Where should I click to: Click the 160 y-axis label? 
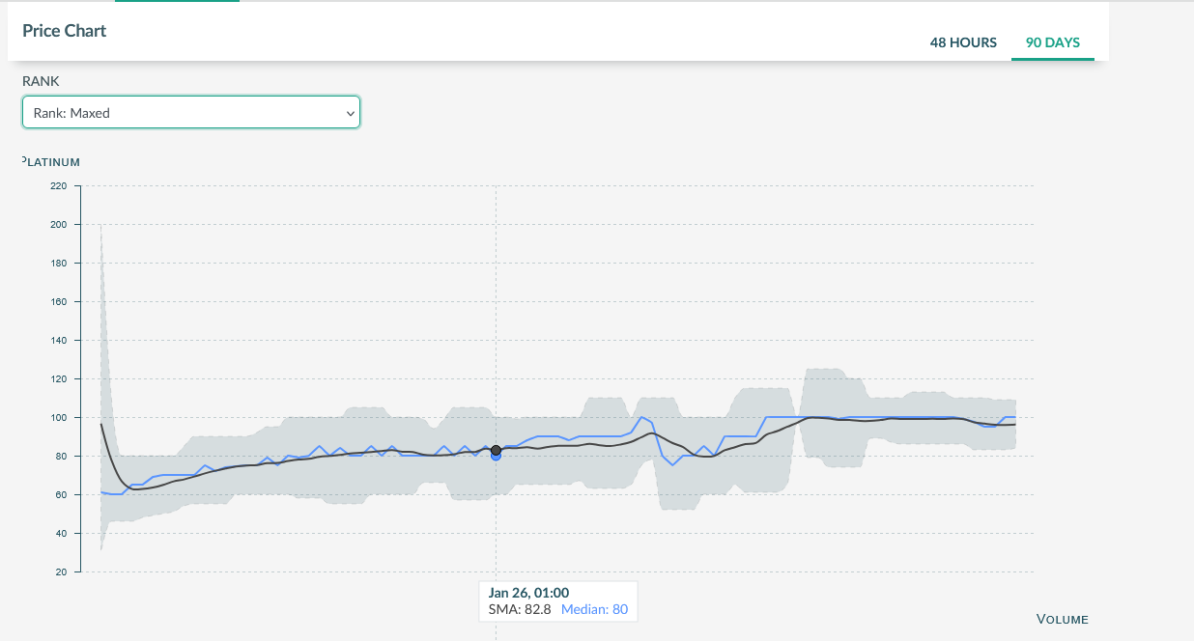(x=59, y=301)
